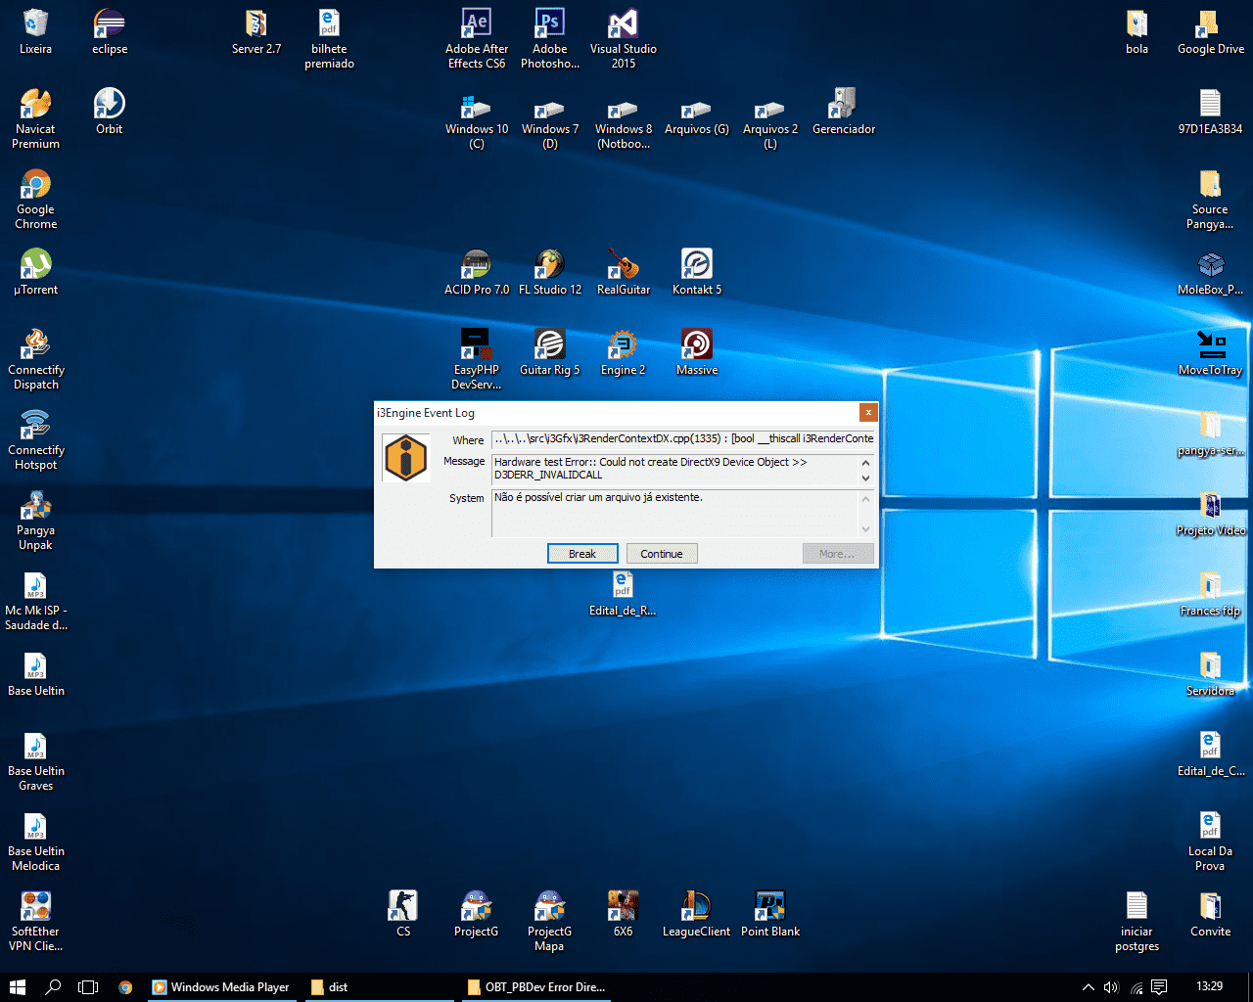This screenshot has height=1002, width=1253.
Task: Select the Server 2.7 desktop icon
Action: tap(256, 31)
